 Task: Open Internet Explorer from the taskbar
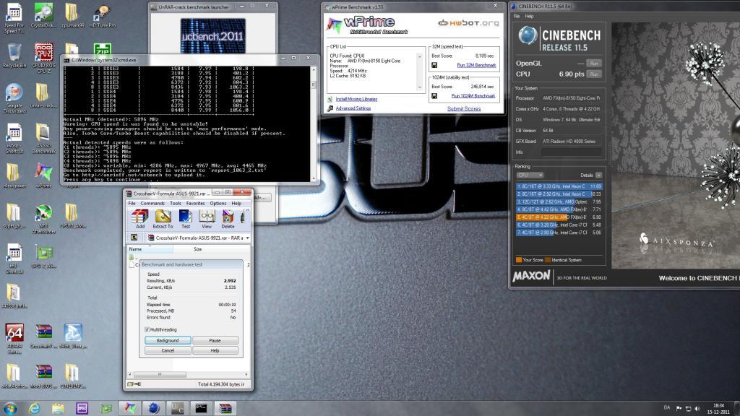[x=34, y=408]
